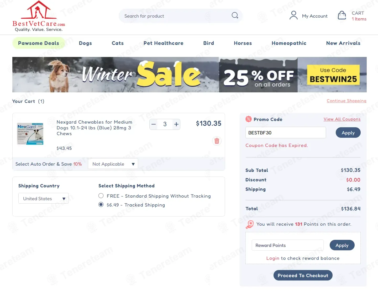This screenshot has height=291, width=378.
Task: Click the item total $130.35 in cart row
Action: 209,123
